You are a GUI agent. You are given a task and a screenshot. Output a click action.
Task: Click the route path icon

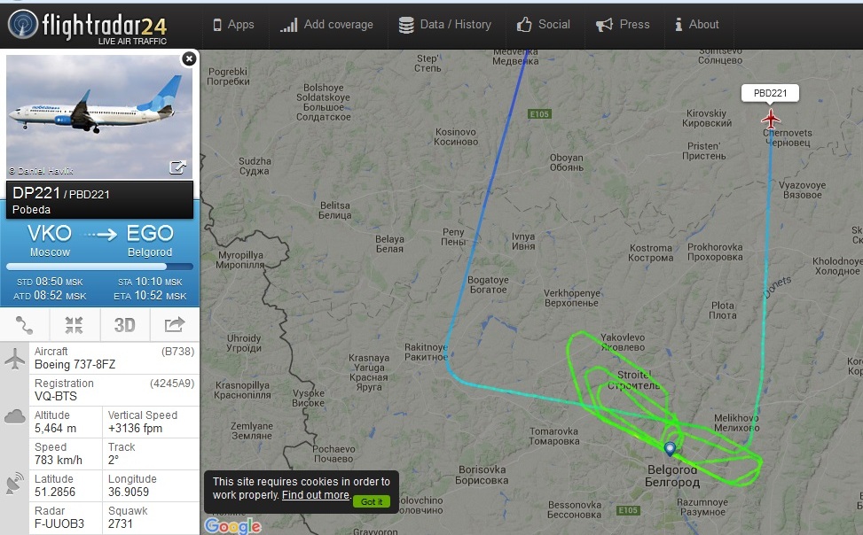[x=25, y=325]
